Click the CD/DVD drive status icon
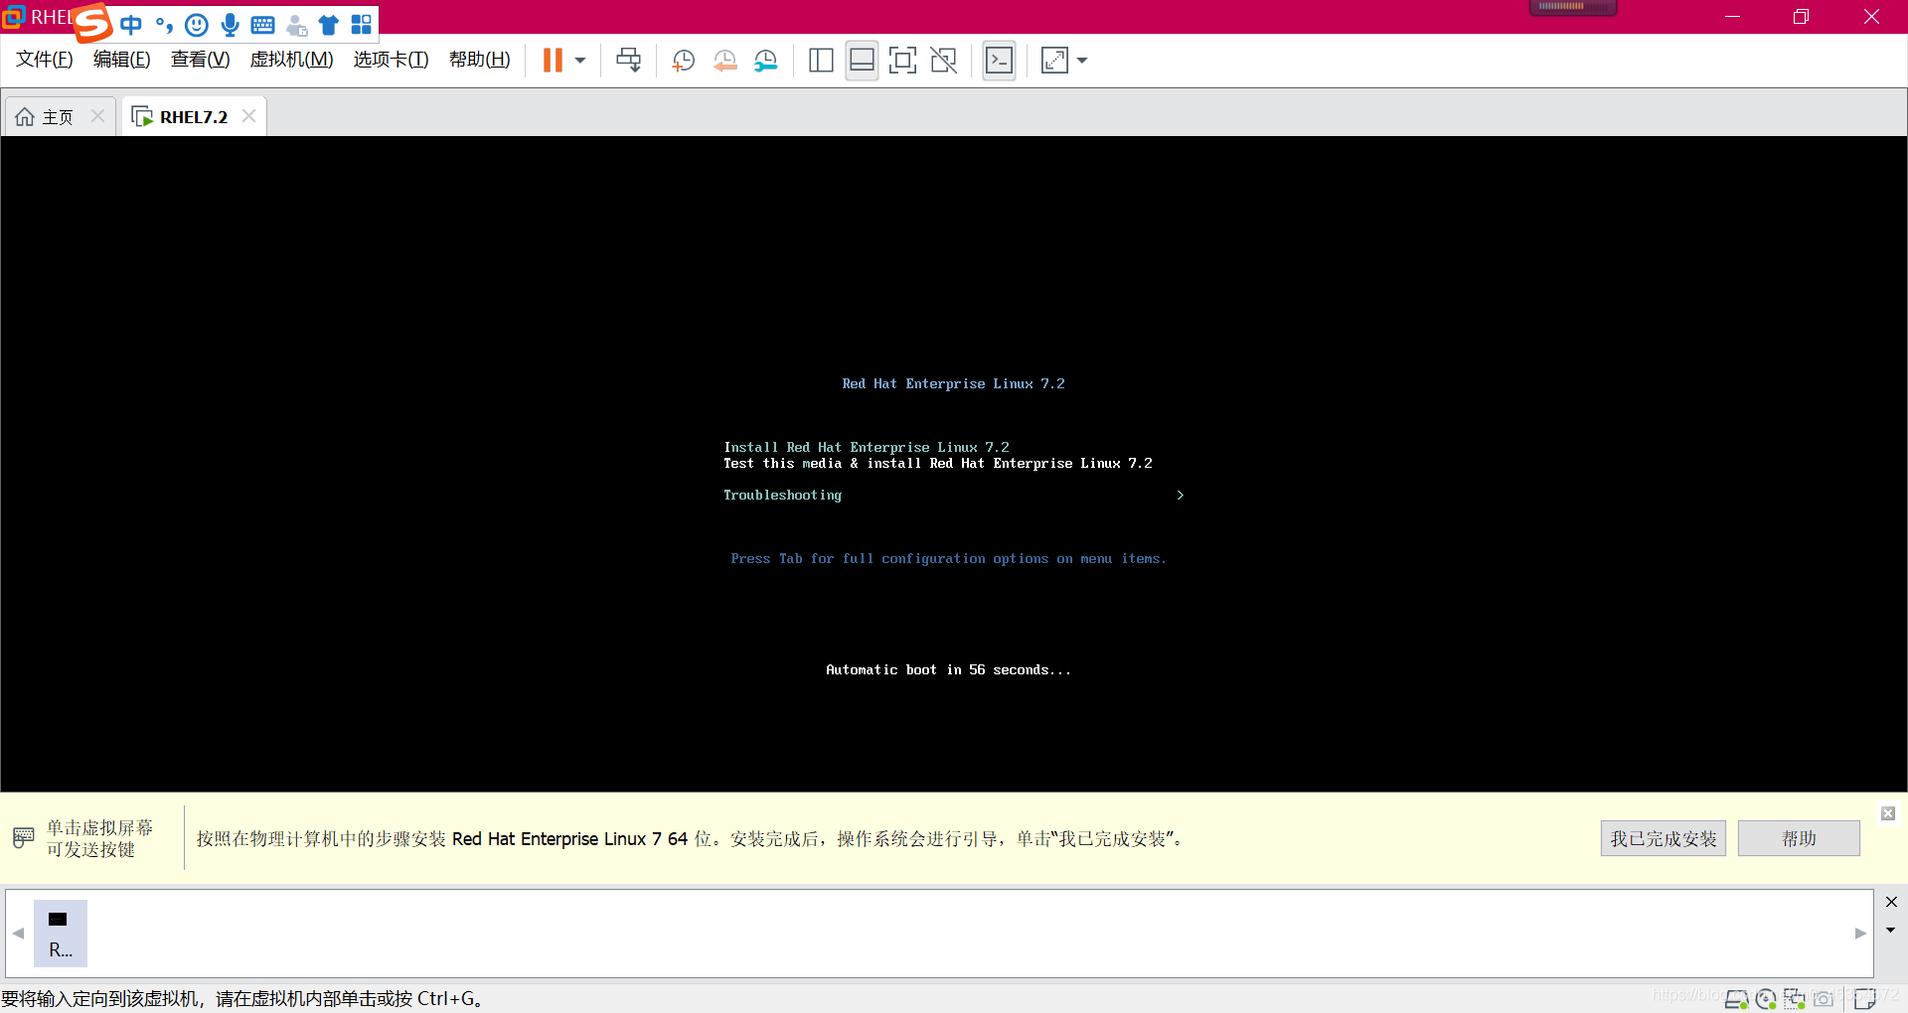This screenshot has width=1908, height=1013. (x=1766, y=999)
